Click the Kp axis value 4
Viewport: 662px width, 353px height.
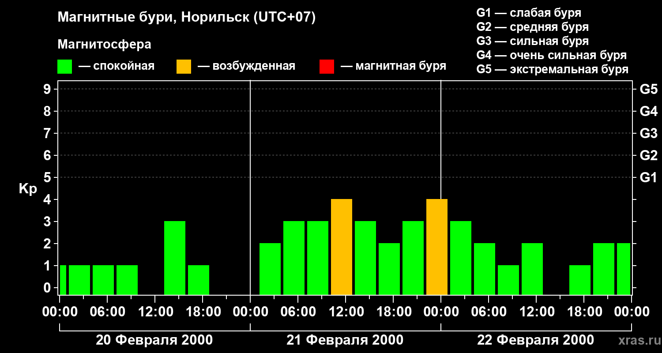[48, 199]
